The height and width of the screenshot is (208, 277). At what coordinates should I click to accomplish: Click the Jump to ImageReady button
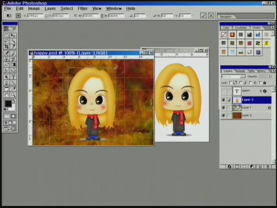point(10,129)
